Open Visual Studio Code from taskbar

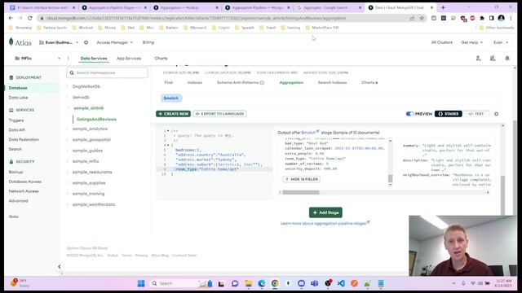[341, 283]
